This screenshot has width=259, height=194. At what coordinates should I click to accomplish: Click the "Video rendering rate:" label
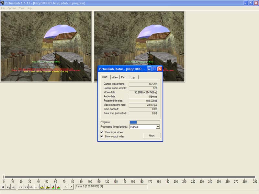click(115, 105)
